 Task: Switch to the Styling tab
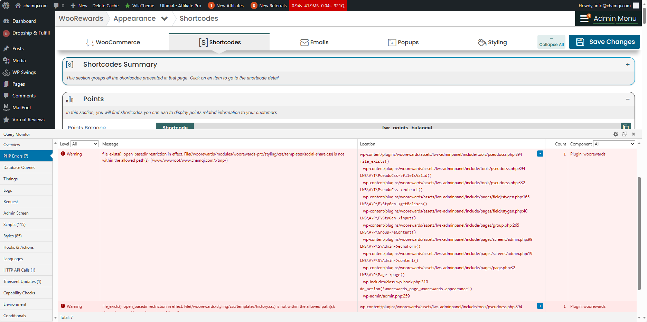493,42
